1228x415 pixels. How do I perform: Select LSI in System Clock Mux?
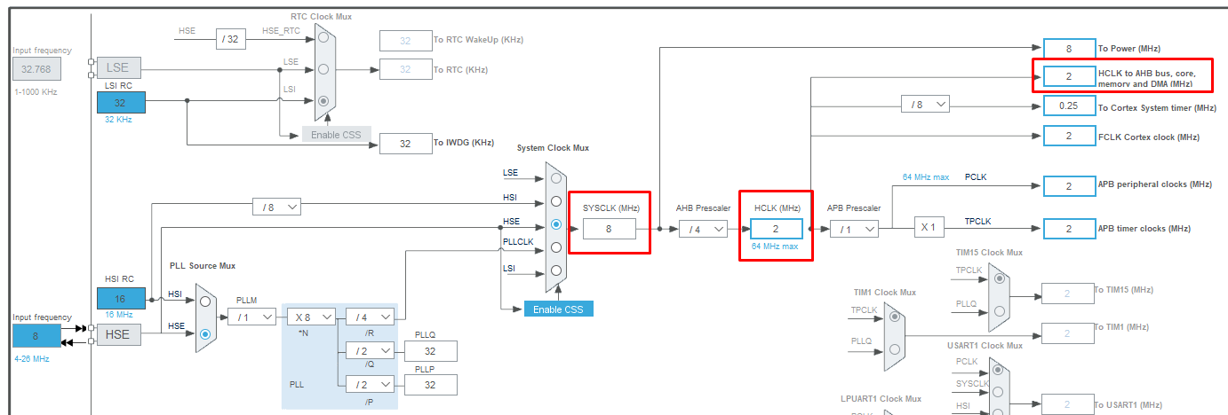[x=556, y=270]
